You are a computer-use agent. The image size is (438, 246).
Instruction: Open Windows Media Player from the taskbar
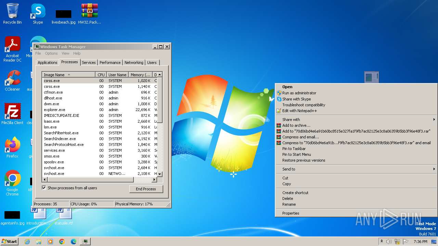pos(50,242)
